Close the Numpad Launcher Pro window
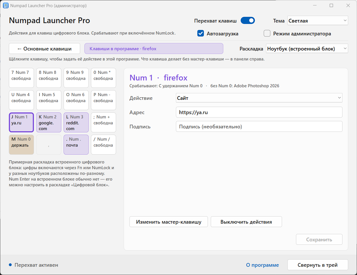The image size is (357, 275). tap(348, 5)
